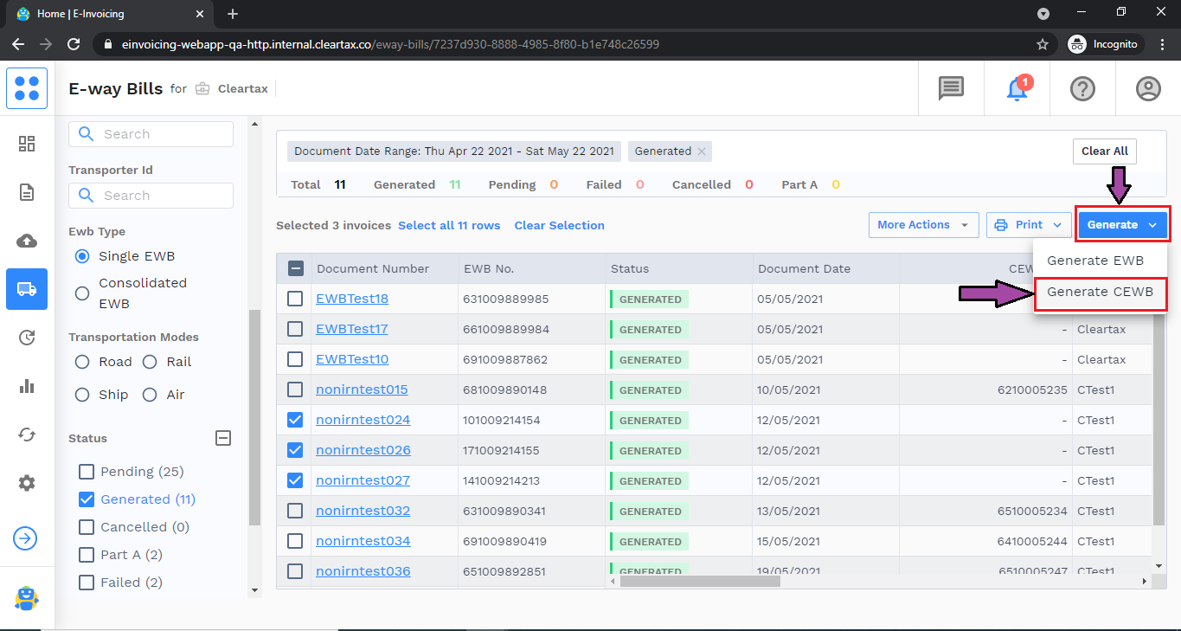Open the EWBTest18 document link
The height and width of the screenshot is (631, 1181).
(352, 299)
